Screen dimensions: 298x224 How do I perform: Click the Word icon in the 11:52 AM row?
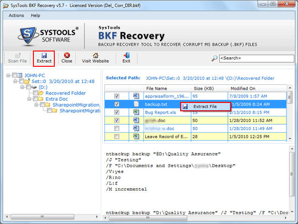pyautogui.click(x=136, y=120)
